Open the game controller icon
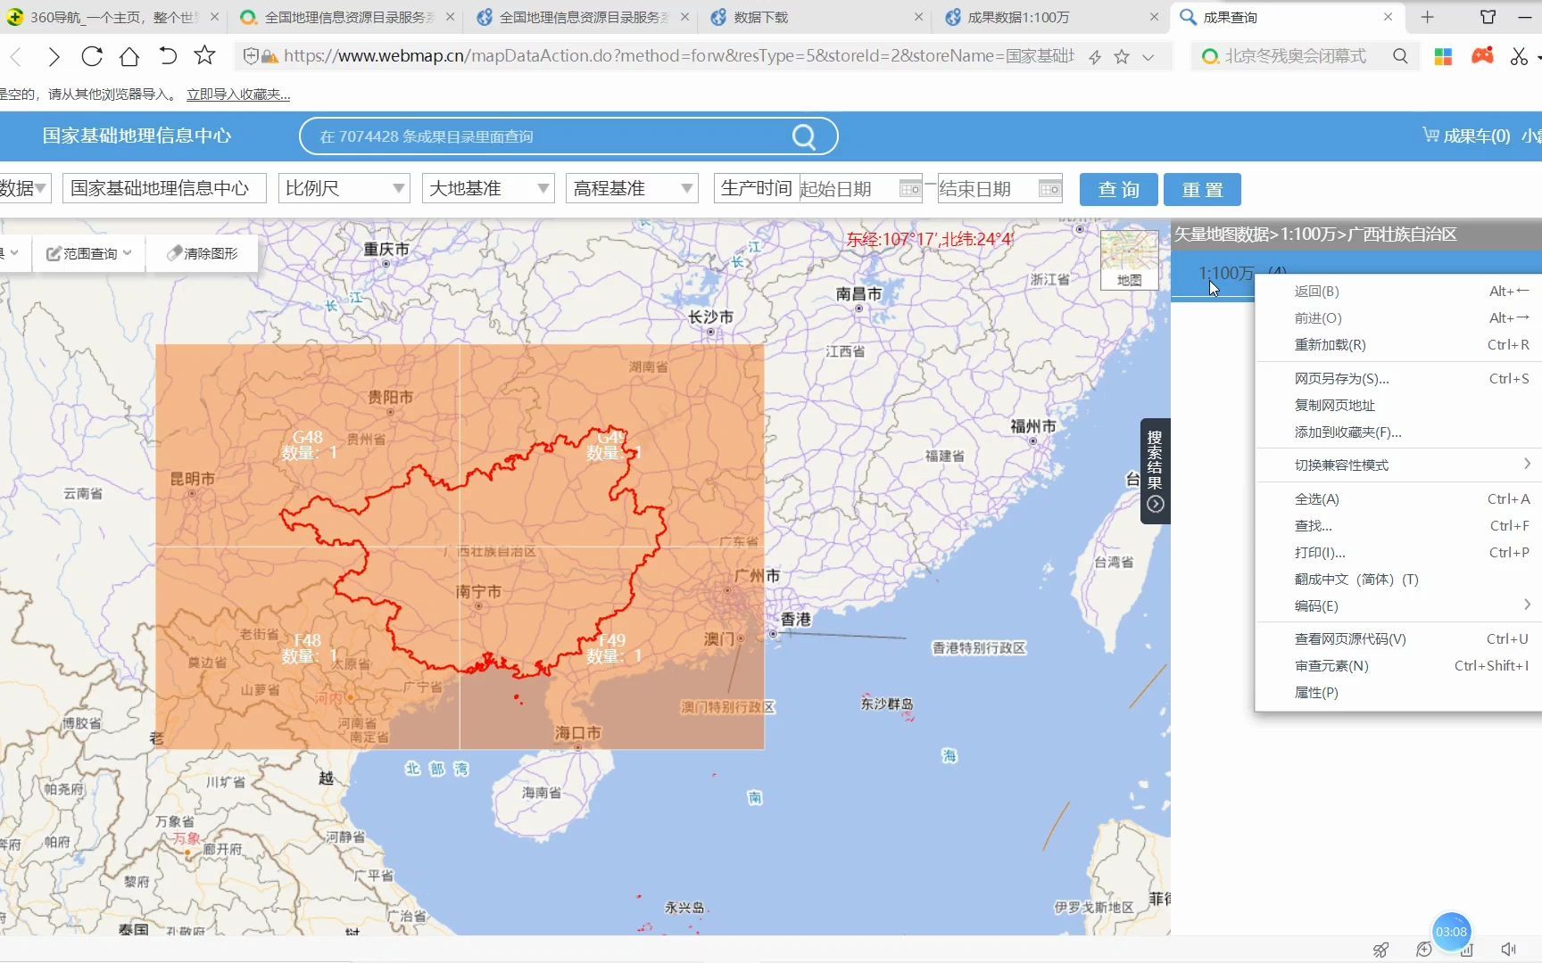This screenshot has height=963, width=1542. pyautogui.click(x=1482, y=56)
